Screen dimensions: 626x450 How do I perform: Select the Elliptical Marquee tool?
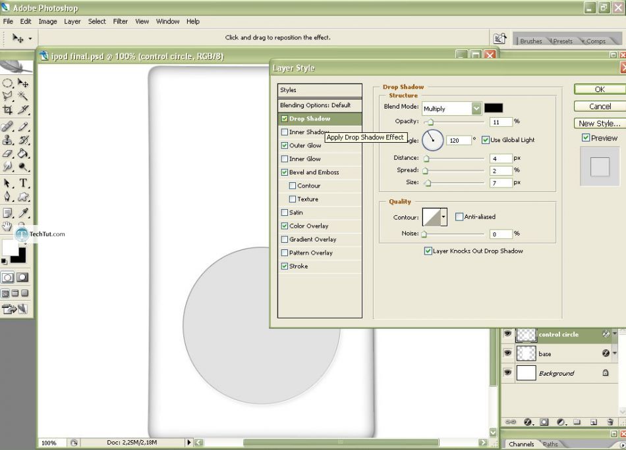point(7,83)
